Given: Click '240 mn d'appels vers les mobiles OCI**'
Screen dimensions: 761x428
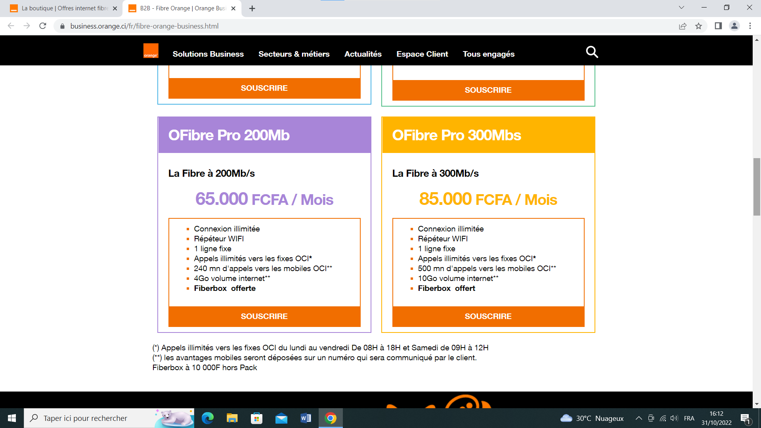Looking at the screenshot, I should 263,268.
